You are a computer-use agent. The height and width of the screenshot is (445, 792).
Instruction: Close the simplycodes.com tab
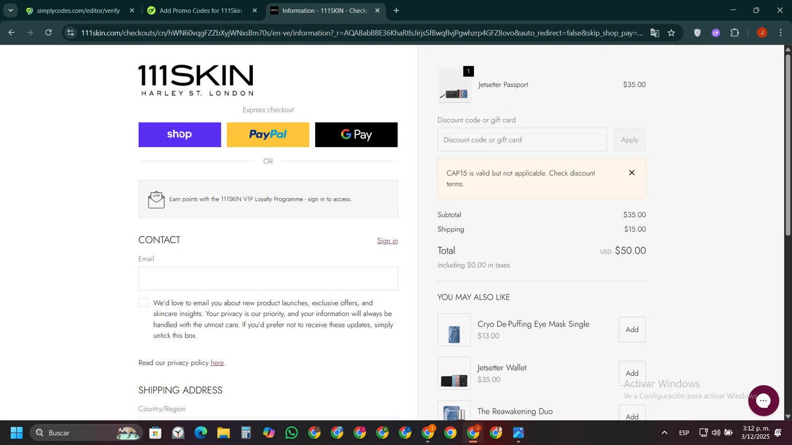pyautogui.click(x=132, y=11)
